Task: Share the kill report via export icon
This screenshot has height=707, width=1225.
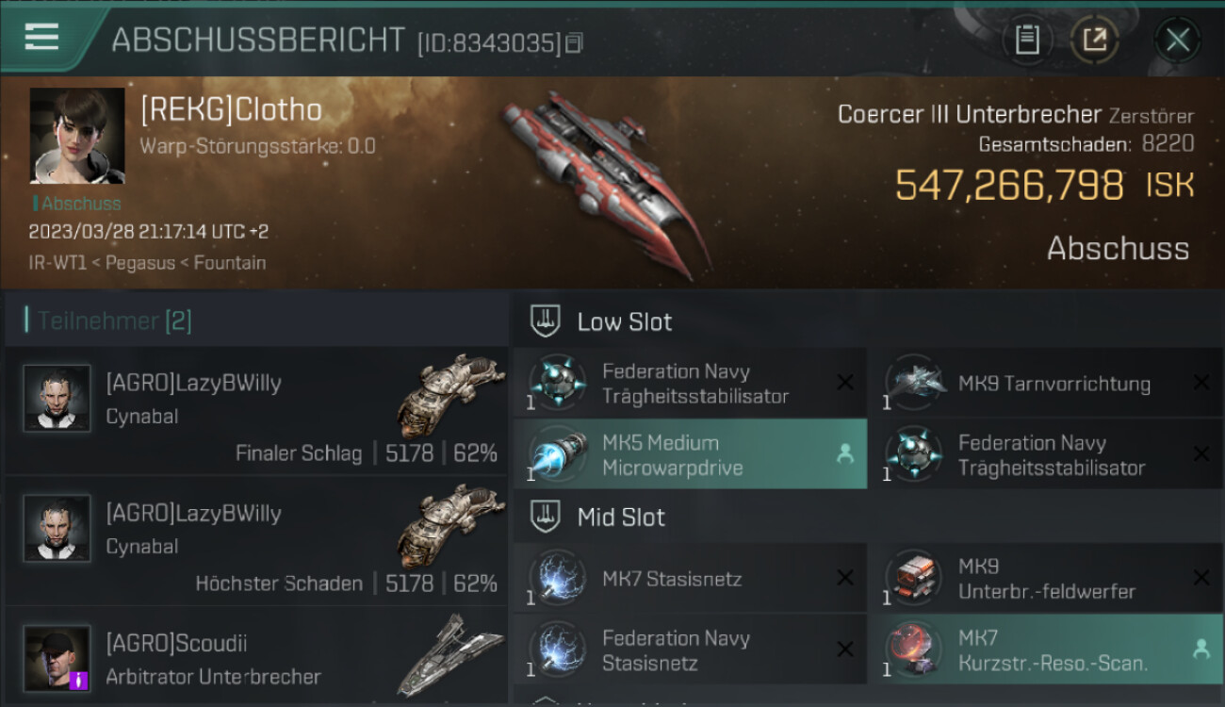Action: click(x=1095, y=40)
